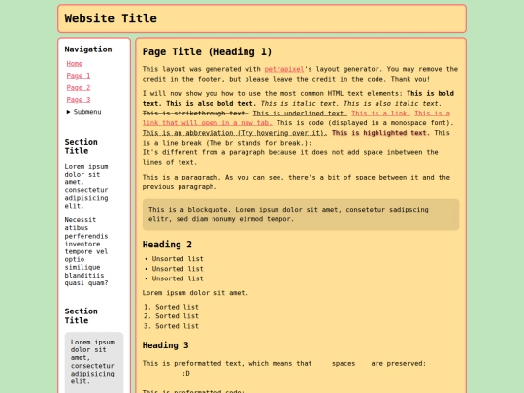Viewport: 524px width, 393px height.
Task: Click the strikethrough text sample
Action: point(195,114)
